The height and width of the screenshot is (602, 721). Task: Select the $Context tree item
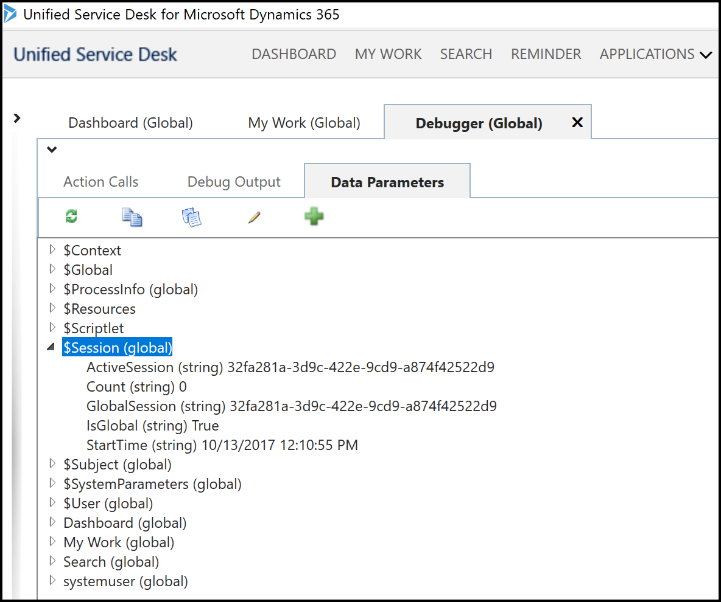[93, 251]
